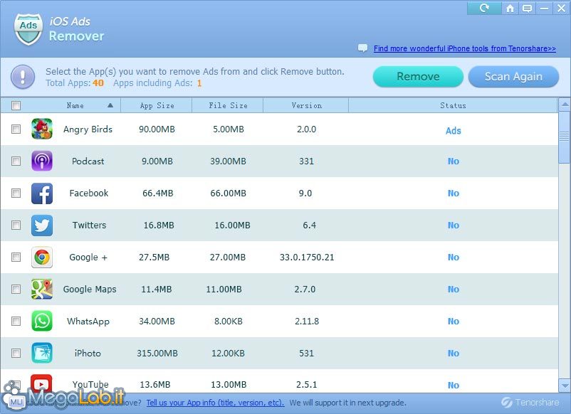This screenshot has width=571, height=414.
Task: Click the Podcast app icon
Action: pos(42,161)
